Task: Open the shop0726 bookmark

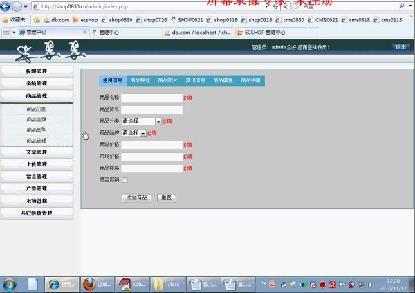Action: pos(151,20)
